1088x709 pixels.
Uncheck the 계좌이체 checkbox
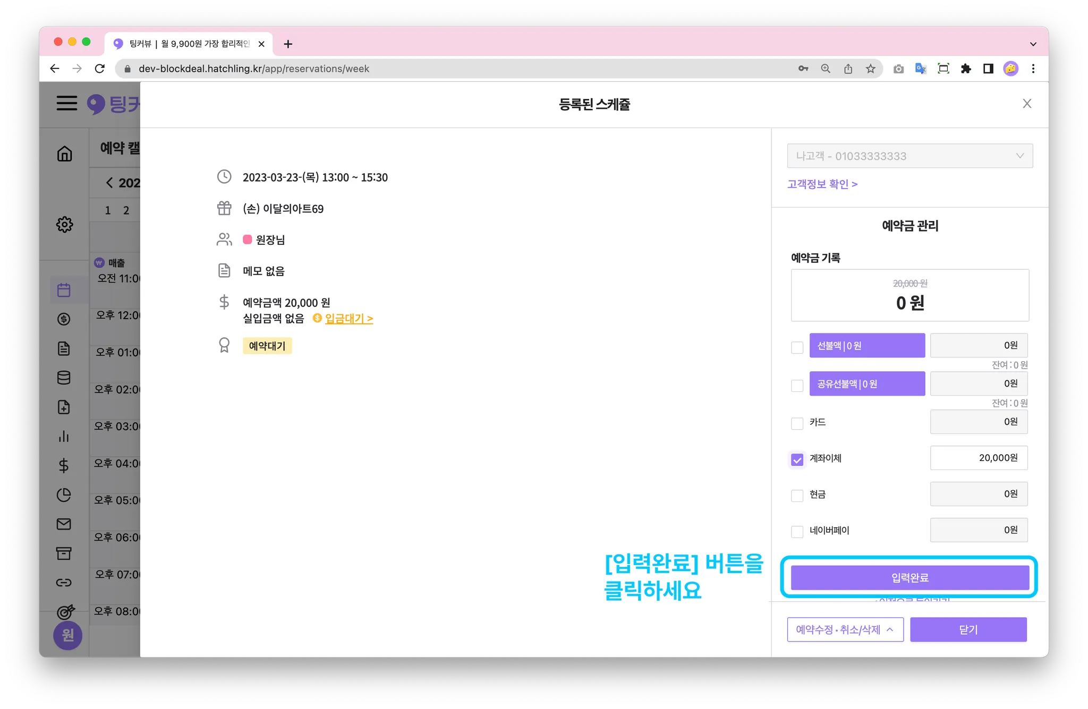point(797,459)
